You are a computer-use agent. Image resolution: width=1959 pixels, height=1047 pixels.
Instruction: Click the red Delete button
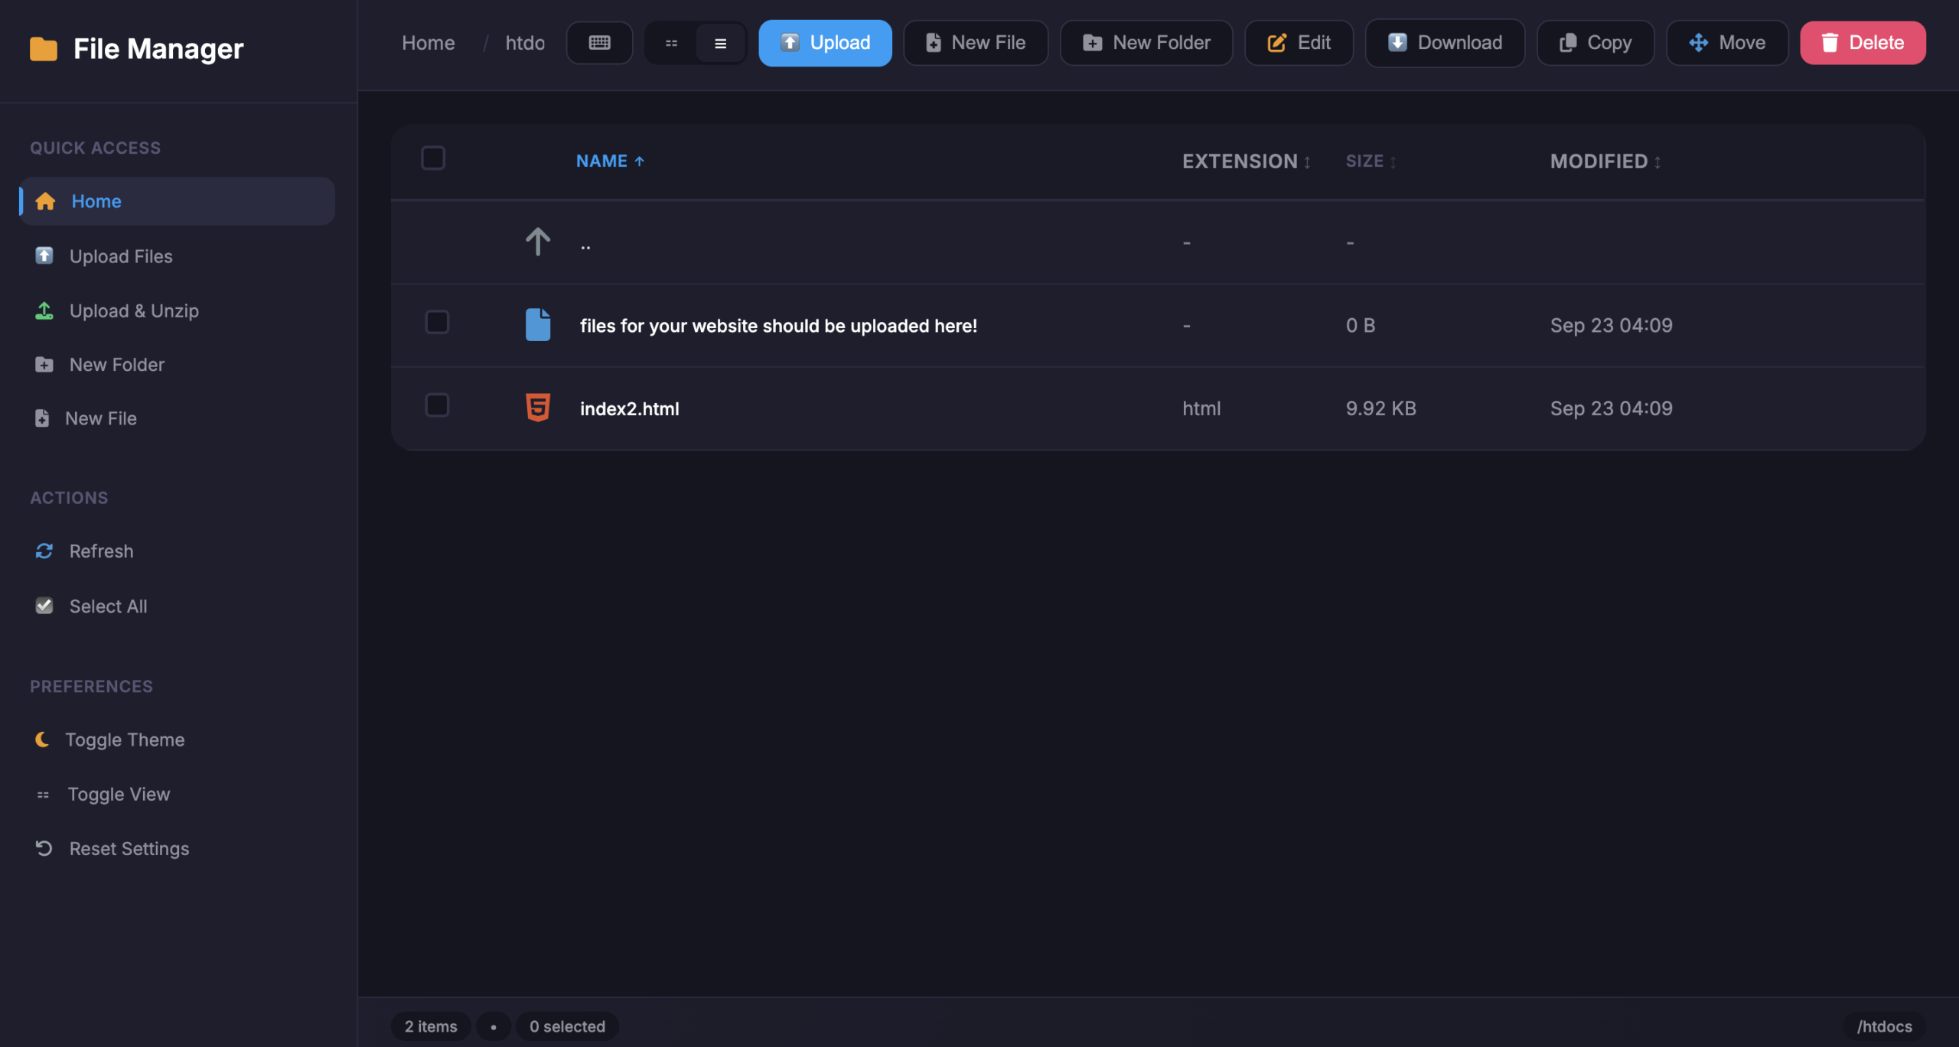[1863, 43]
